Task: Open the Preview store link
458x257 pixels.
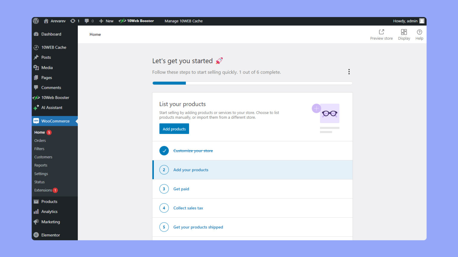Action: coord(381,34)
